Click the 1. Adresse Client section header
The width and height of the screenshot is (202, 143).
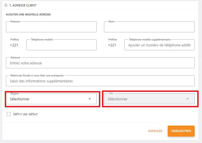23,5
